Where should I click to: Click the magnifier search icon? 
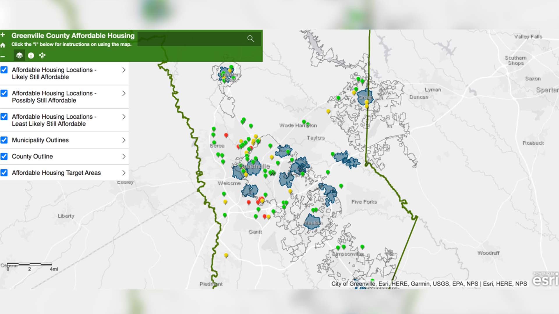pyautogui.click(x=250, y=39)
